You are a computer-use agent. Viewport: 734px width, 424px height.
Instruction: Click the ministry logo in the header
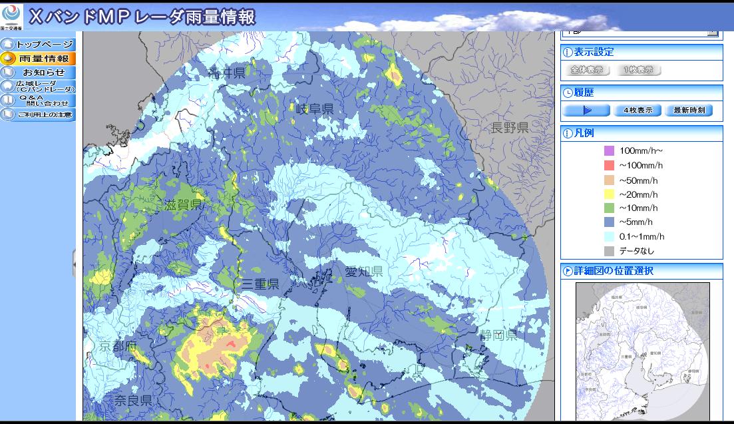point(11,17)
